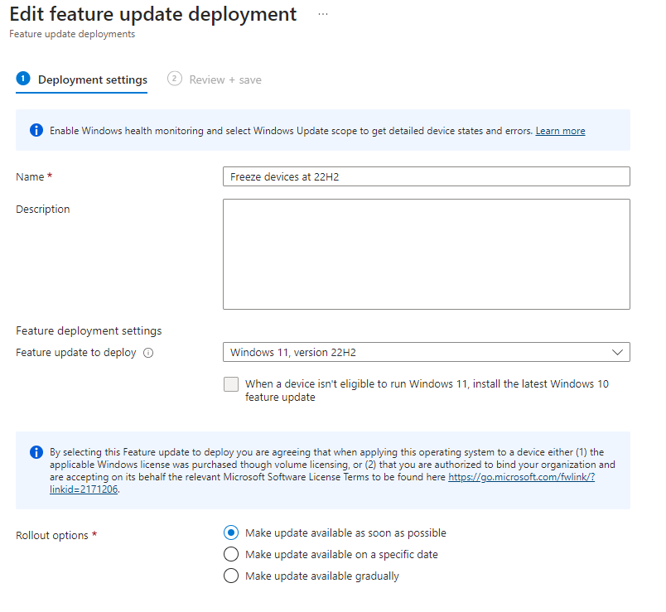This screenshot has height=612, width=666.
Task: Switch to Deployment settings tab
Action: click(92, 80)
